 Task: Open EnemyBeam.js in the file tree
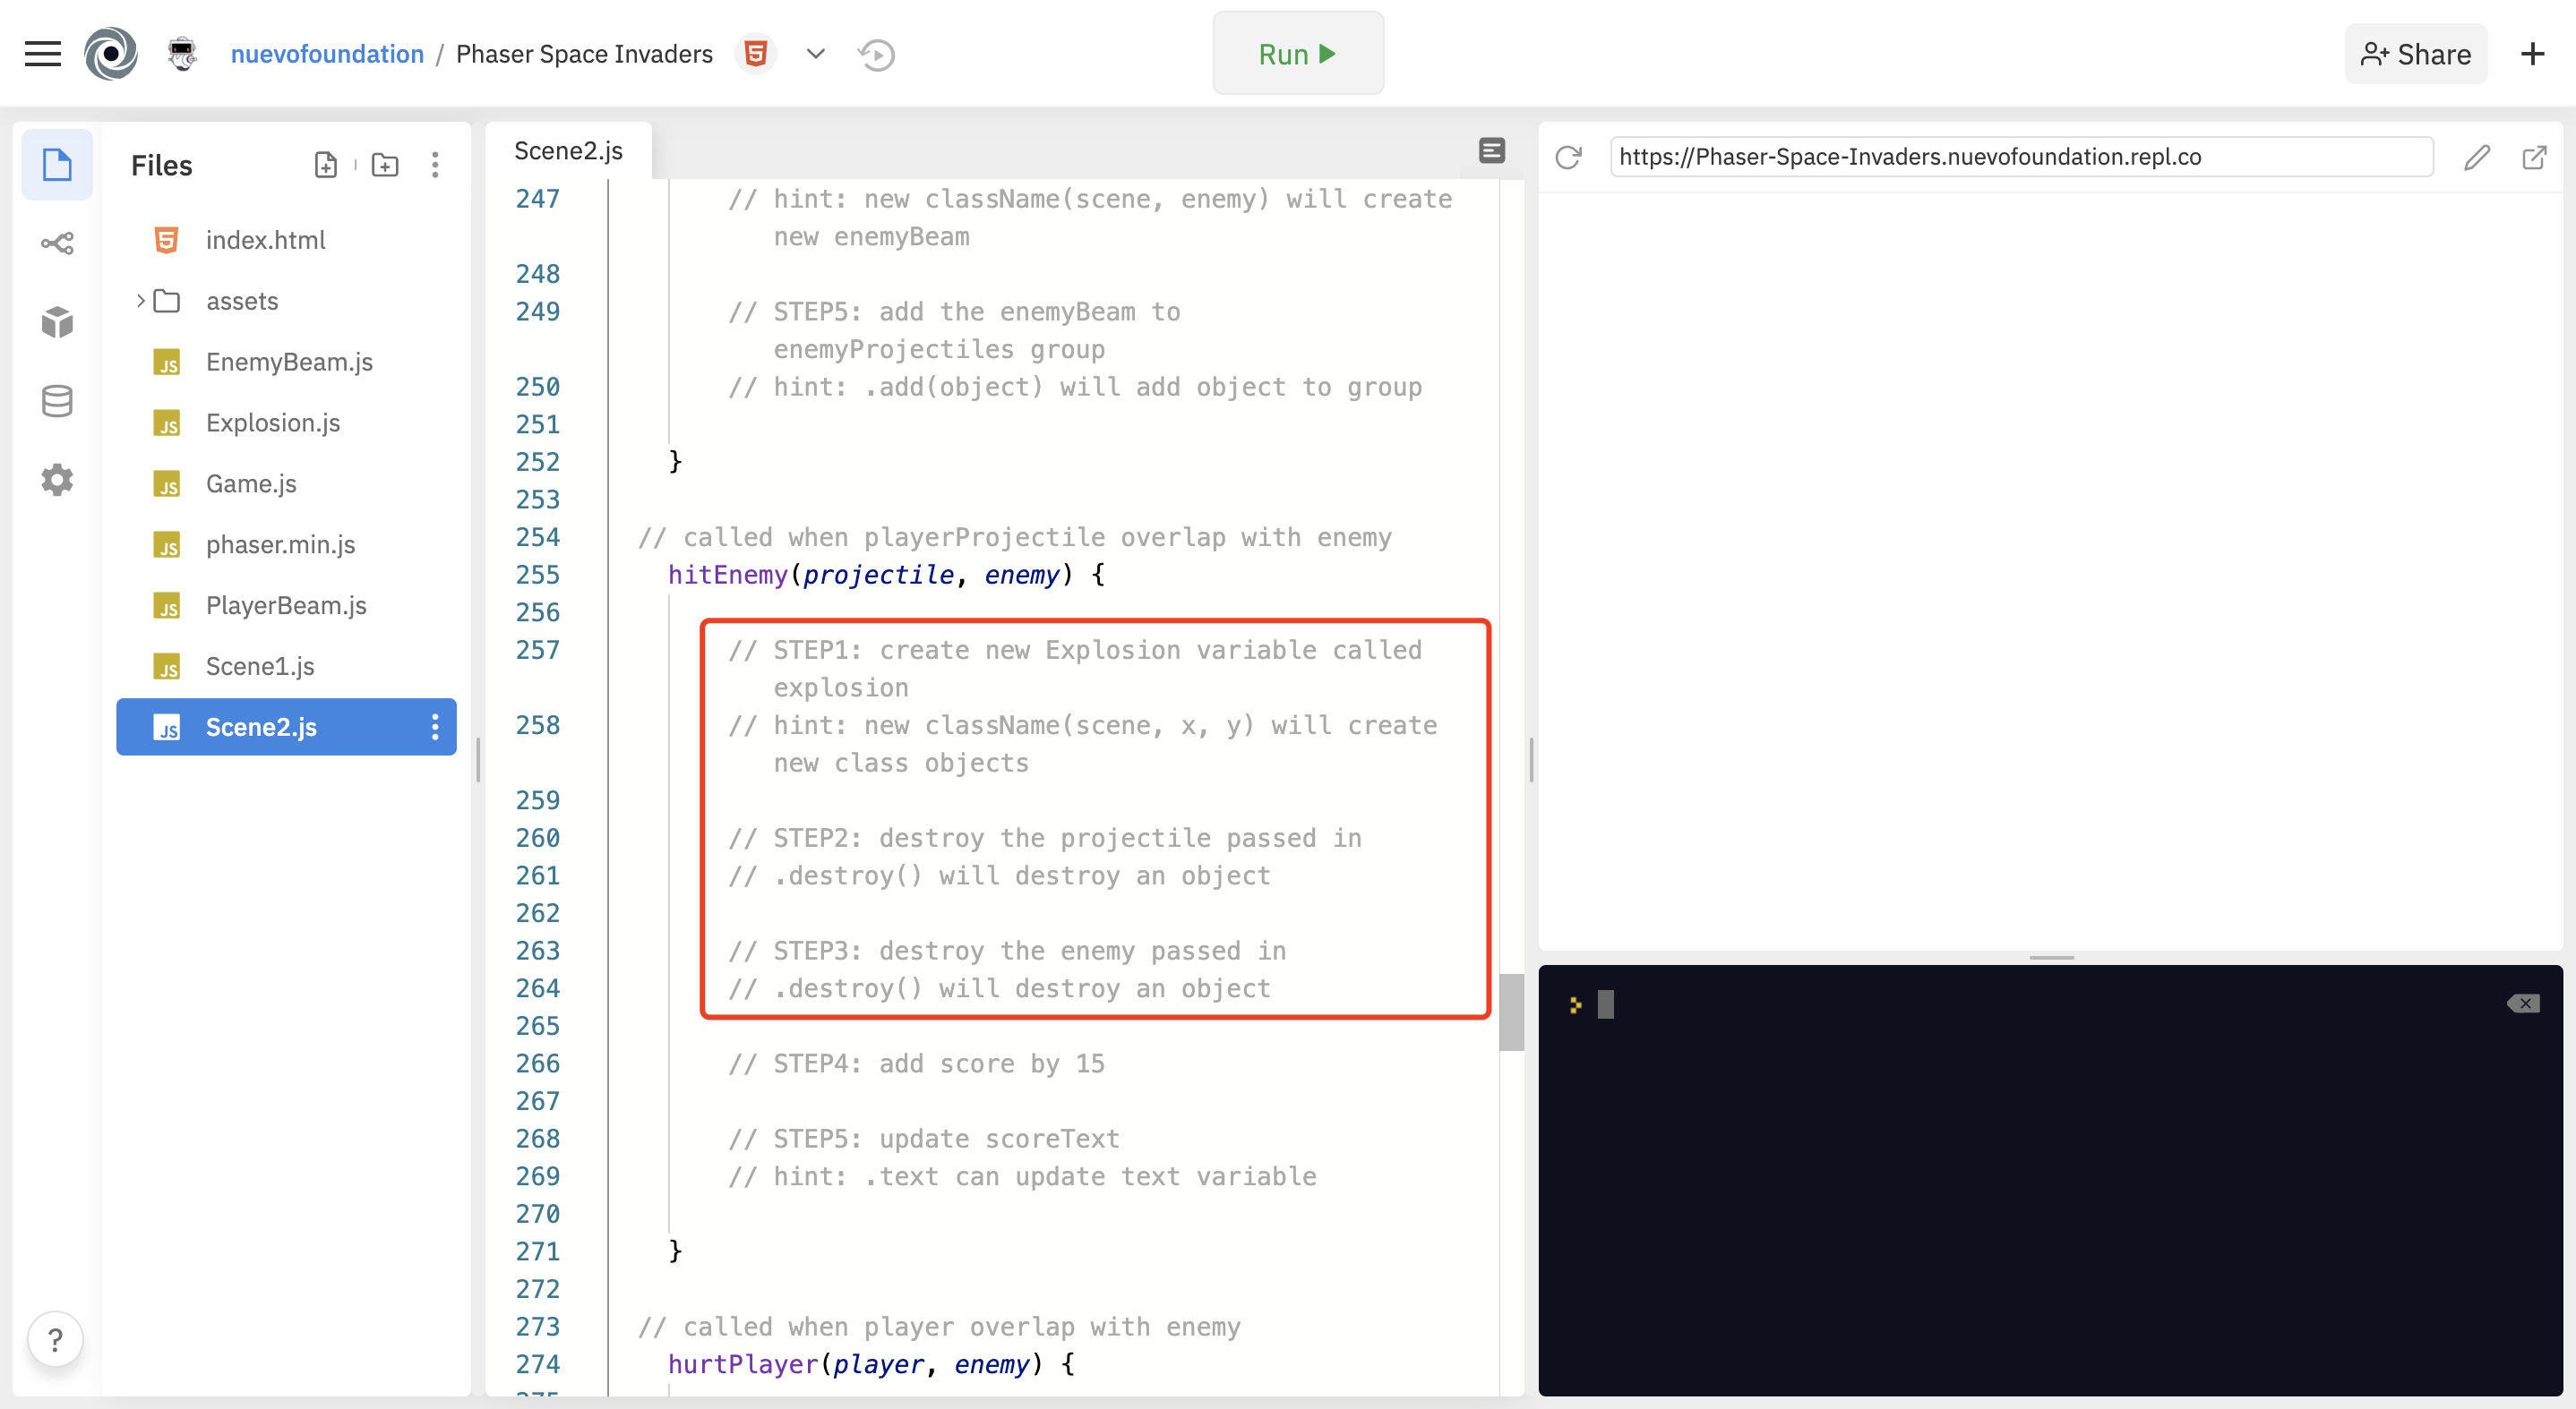[289, 362]
